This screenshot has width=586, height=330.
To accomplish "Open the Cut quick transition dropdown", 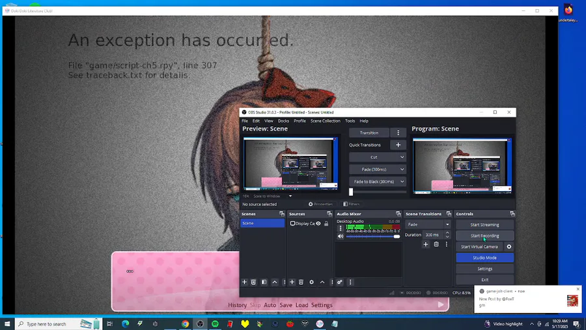I will point(378,157).
